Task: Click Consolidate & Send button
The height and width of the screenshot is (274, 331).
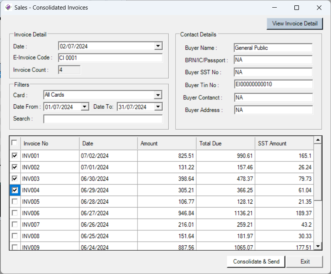Action: click(256, 261)
